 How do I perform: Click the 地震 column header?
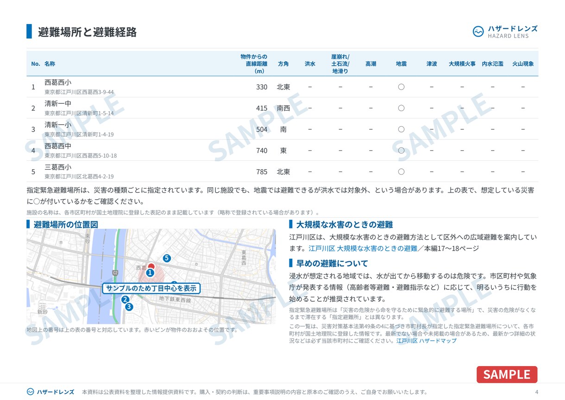coord(401,64)
